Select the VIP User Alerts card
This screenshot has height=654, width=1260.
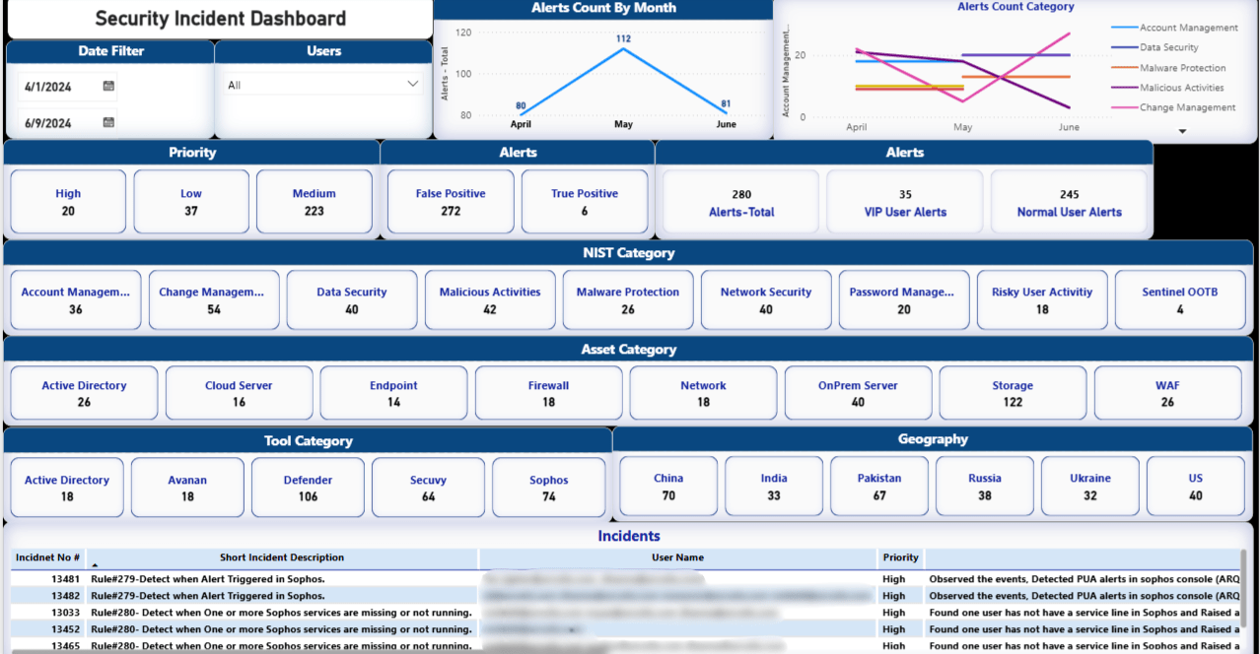pos(905,202)
